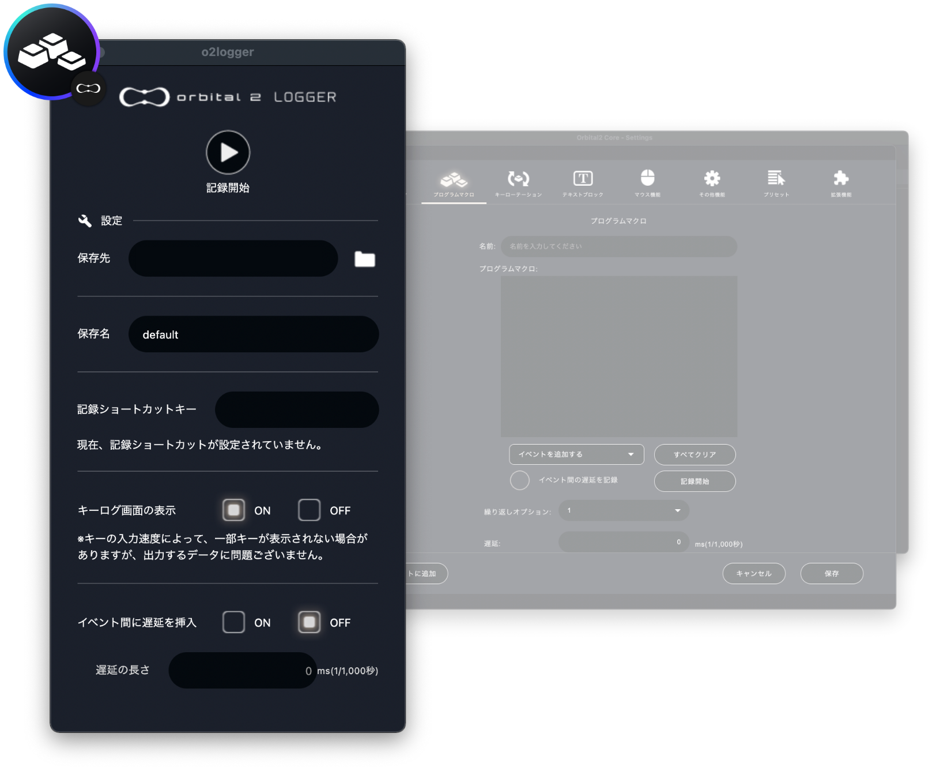Enable delay insertion between events ON
The width and height of the screenshot is (936, 771).
click(x=233, y=622)
